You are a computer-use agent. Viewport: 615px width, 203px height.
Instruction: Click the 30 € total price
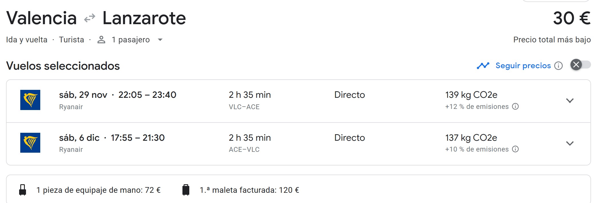(x=571, y=18)
